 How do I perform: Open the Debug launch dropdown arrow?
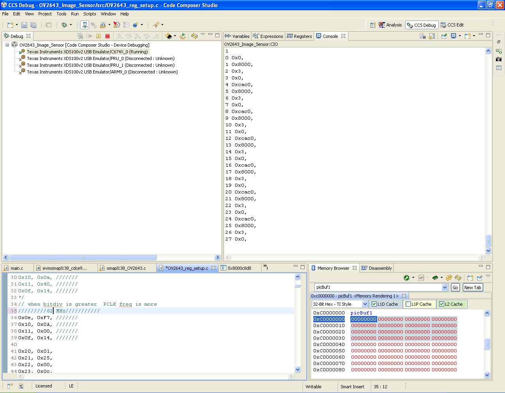pos(71,25)
